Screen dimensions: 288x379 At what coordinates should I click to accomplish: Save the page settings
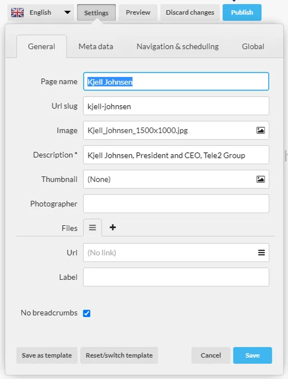point(253,355)
